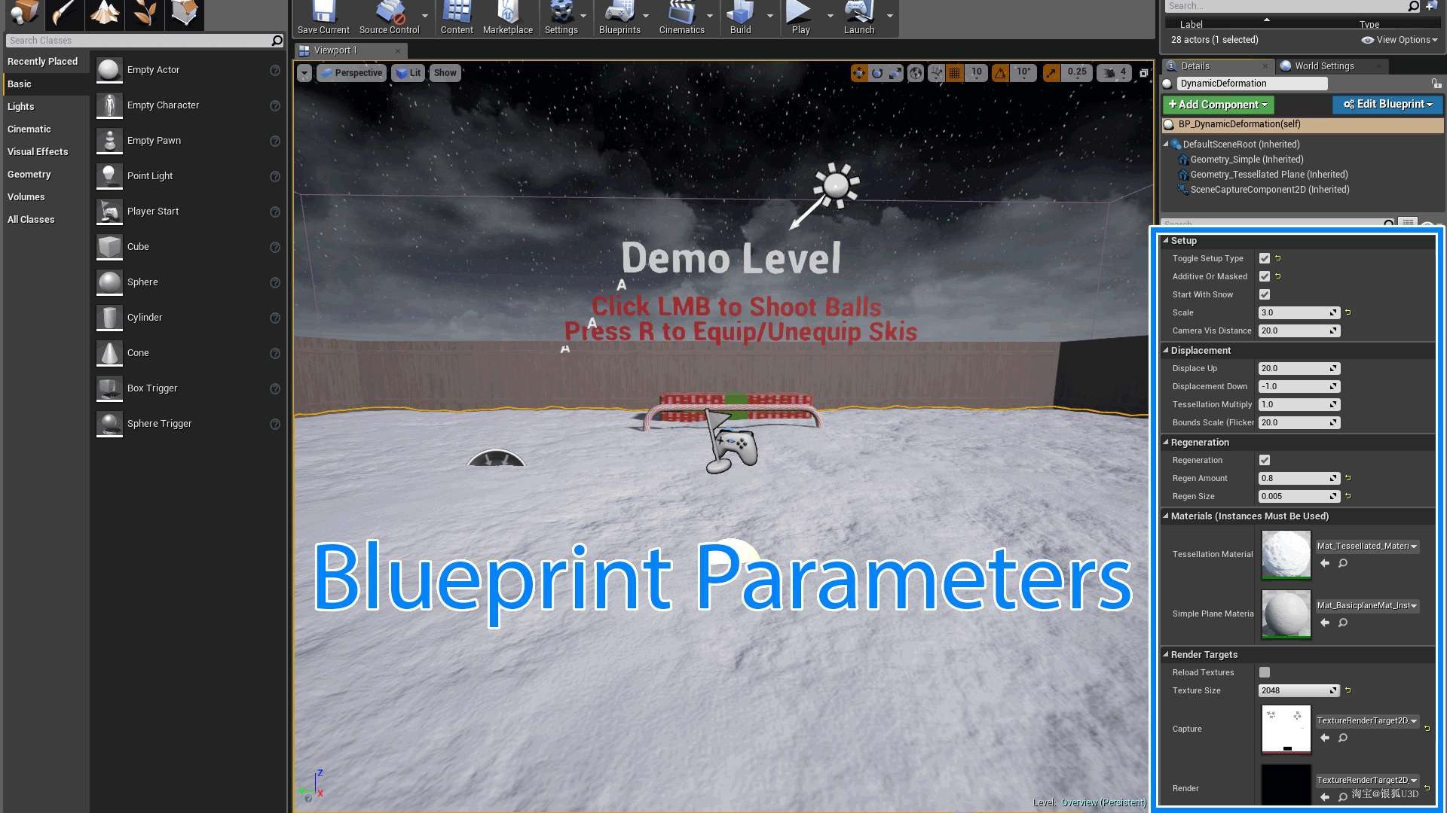The width and height of the screenshot is (1447, 813).
Task: Toggle grid snapping icon
Action: coord(955,73)
